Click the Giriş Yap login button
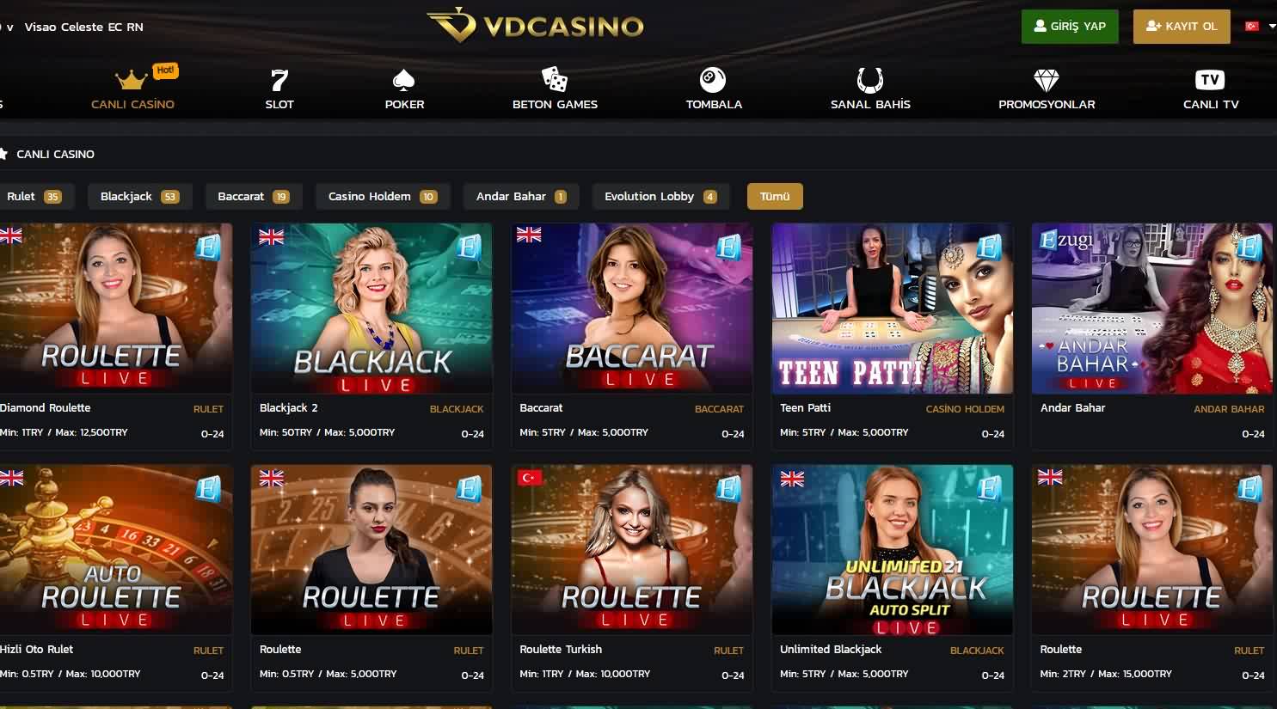This screenshot has height=709, width=1277. pos(1070,27)
